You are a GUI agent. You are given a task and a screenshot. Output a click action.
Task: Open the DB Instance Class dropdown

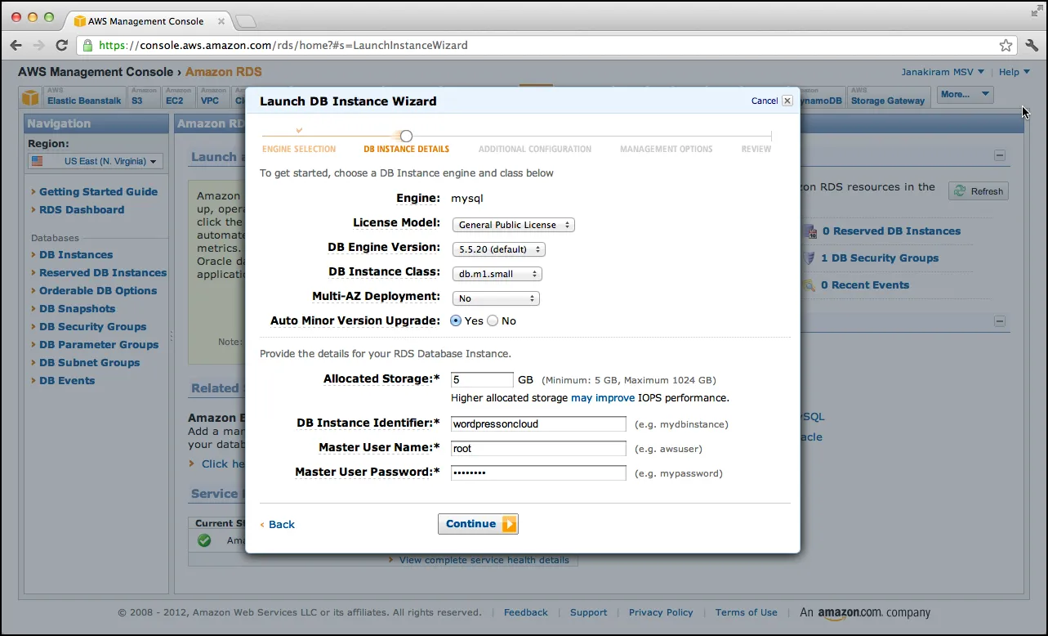pos(497,274)
